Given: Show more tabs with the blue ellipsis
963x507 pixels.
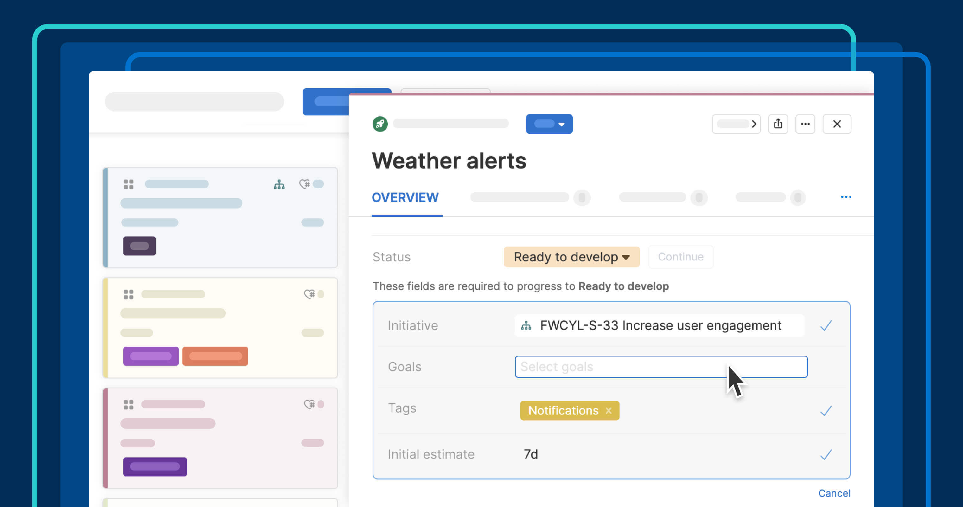Looking at the screenshot, I should point(846,197).
